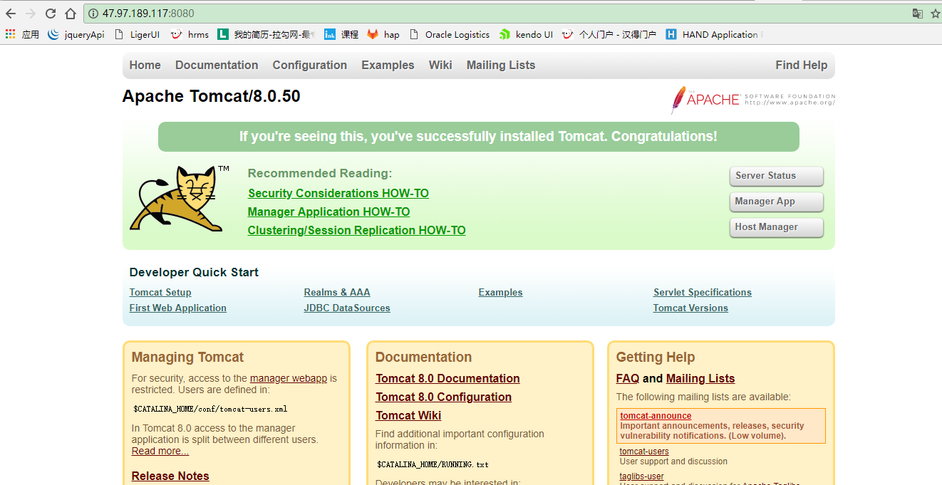Screen dimensions: 942x485
Task: Open the 课程 bookmark
Action: click(341, 34)
